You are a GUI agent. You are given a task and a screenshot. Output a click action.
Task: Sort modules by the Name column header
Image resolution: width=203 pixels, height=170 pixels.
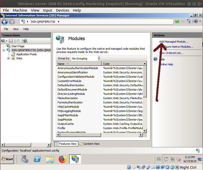coord(79,64)
